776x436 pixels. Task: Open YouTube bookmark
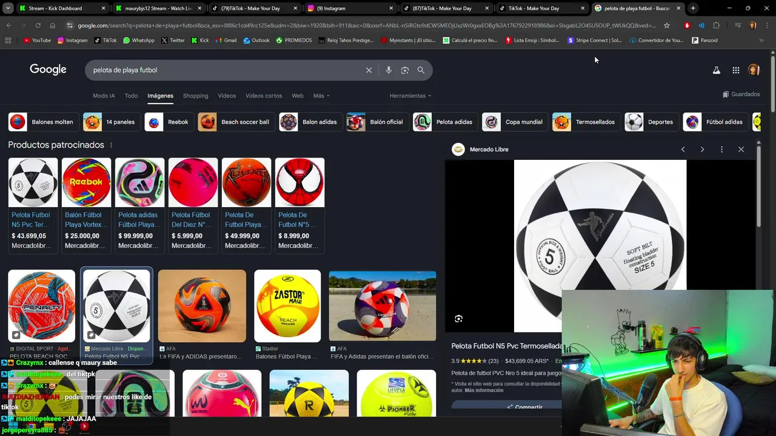[37, 41]
